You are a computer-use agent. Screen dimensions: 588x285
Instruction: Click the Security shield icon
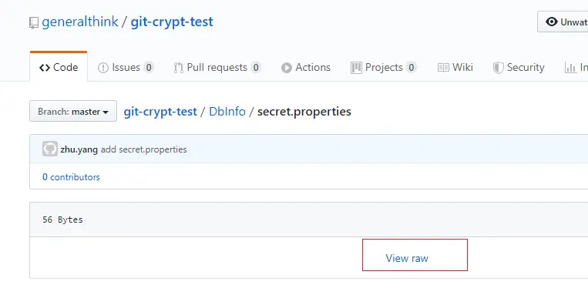(498, 68)
